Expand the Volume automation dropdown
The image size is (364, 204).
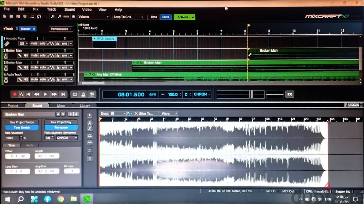pos(93,17)
